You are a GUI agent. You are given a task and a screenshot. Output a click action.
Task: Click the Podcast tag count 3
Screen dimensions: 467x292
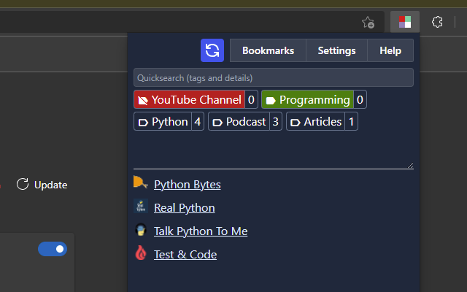pyautogui.click(x=276, y=122)
